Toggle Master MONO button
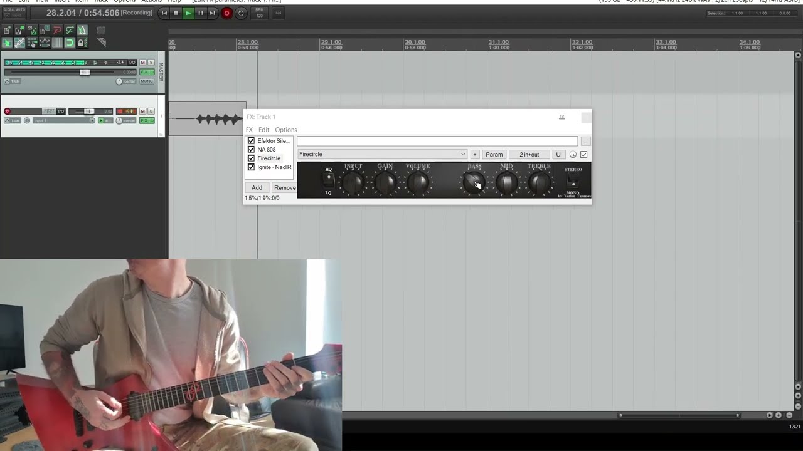 coord(147,81)
